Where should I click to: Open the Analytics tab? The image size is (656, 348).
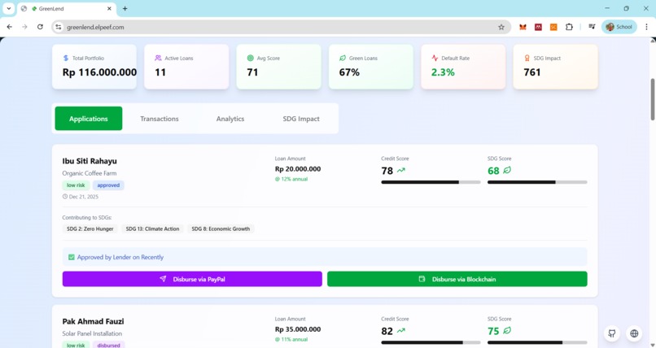[230, 119]
